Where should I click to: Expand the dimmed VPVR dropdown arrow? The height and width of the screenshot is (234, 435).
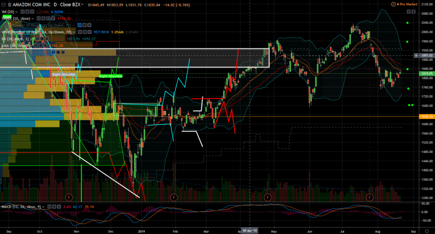pyautogui.click(x=73, y=25)
